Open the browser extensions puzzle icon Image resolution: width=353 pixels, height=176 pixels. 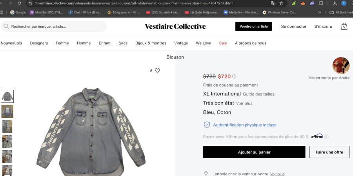click(321, 3)
